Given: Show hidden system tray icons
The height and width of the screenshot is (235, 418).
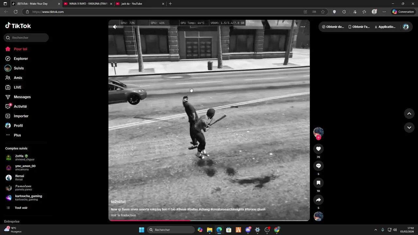Looking at the screenshot, I should point(376,230).
